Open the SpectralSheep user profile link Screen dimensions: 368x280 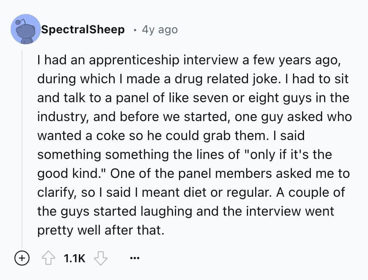(x=83, y=30)
